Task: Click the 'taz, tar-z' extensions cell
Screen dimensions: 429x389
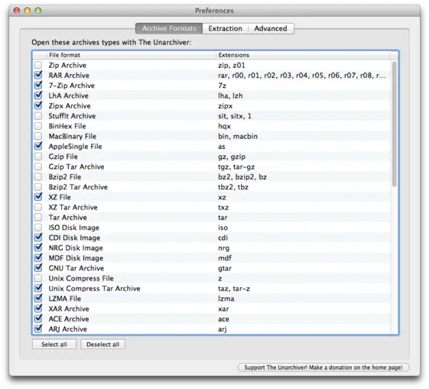Action: tap(234, 288)
